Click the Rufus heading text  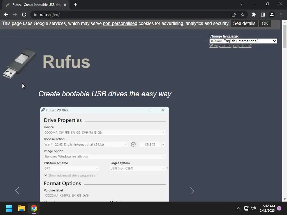(x=66, y=62)
